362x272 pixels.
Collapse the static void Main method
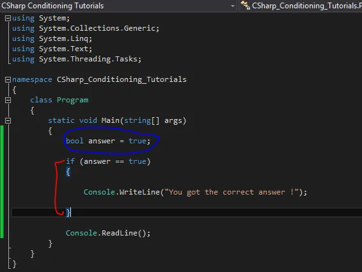(x=8, y=120)
